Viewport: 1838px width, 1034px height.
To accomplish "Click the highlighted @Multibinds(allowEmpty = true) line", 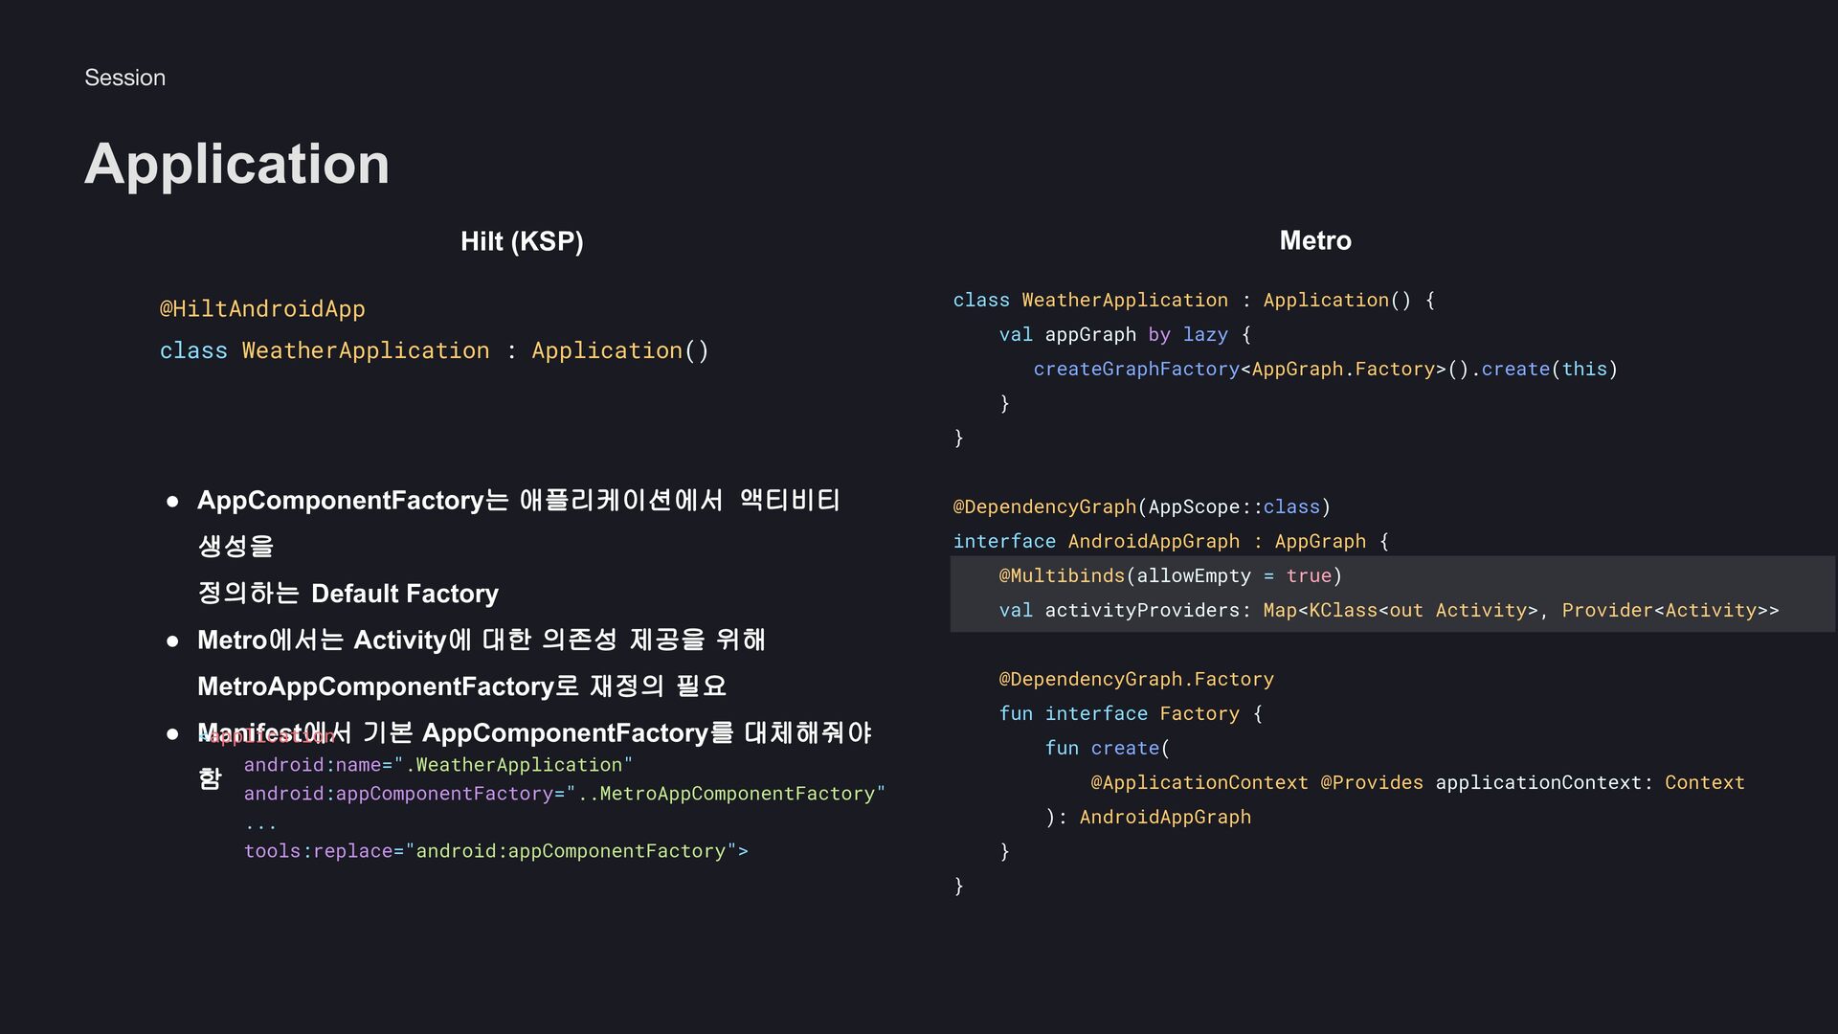I will click(x=1170, y=576).
